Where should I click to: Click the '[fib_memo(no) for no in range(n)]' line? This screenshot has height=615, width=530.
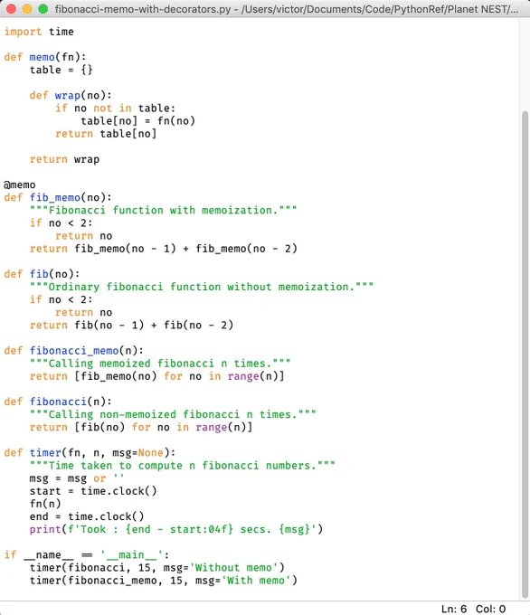point(157,376)
